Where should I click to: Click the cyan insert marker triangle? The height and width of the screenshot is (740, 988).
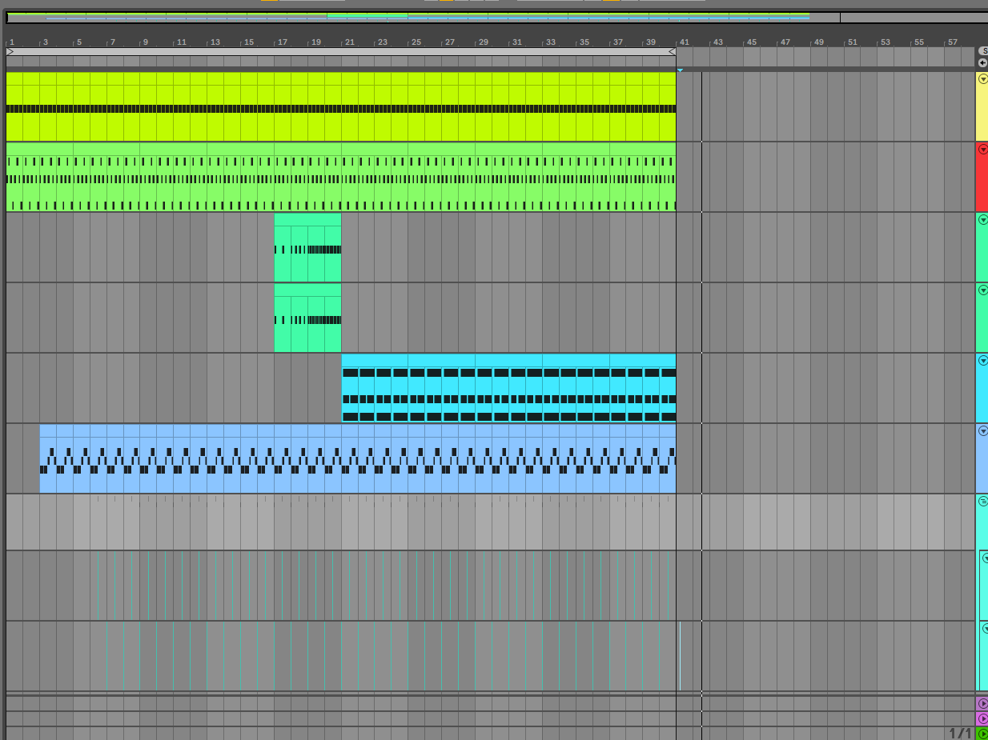(x=680, y=70)
